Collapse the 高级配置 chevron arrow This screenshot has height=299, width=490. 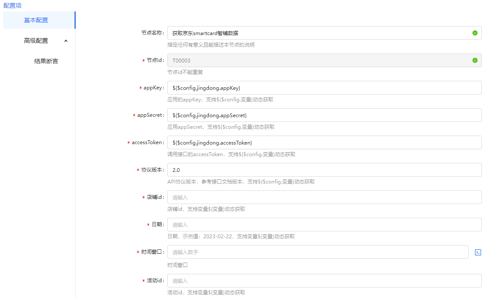point(65,41)
